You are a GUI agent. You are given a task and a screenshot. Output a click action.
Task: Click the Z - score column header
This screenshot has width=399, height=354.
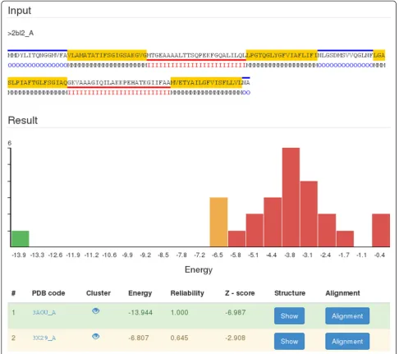[x=240, y=293]
